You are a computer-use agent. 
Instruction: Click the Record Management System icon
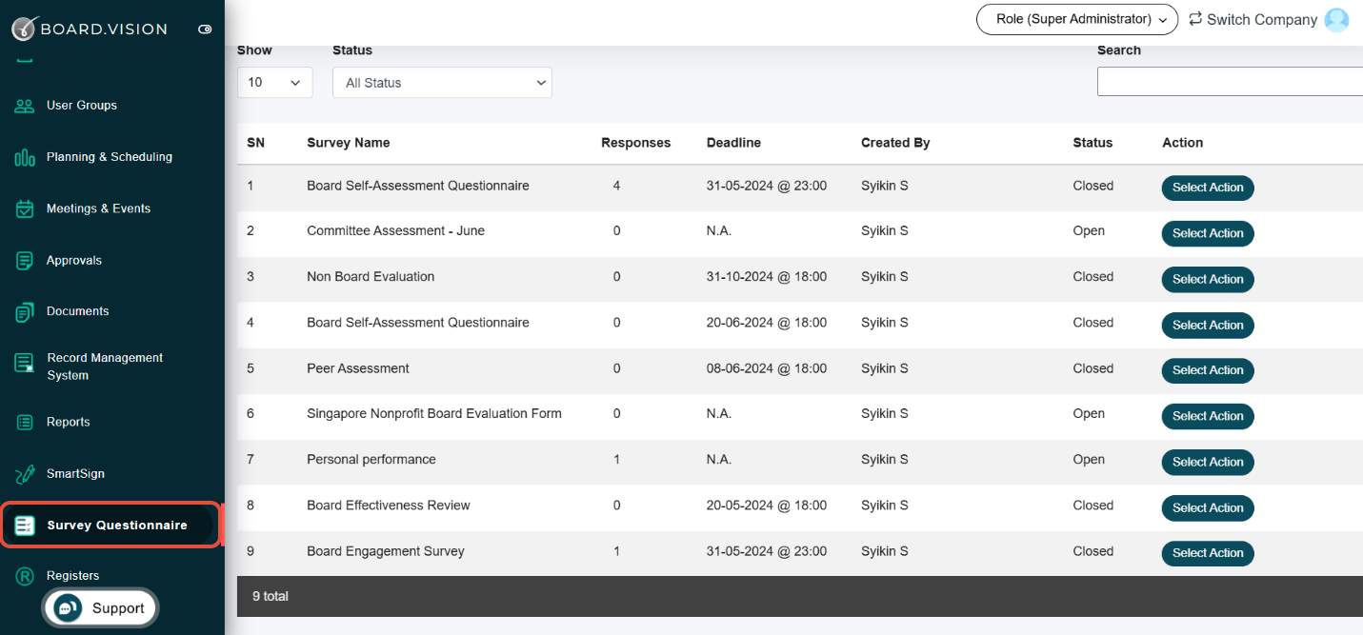pyautogui.click(x=25, y=364)
